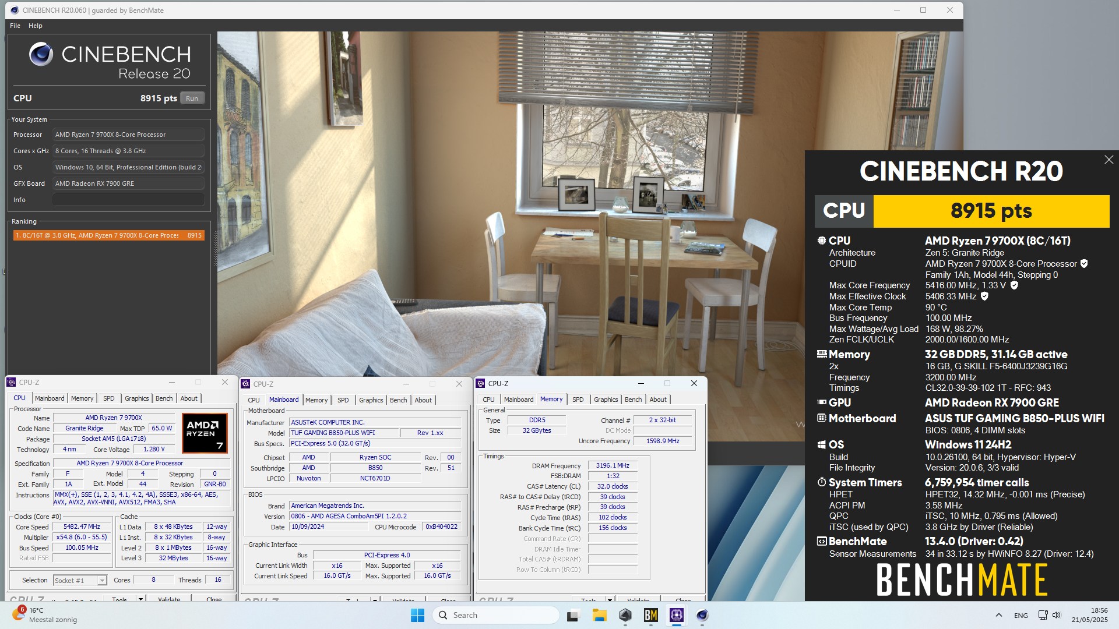Click the TUF GAMING B850-PLUS WIFI model field

(344, 433)
